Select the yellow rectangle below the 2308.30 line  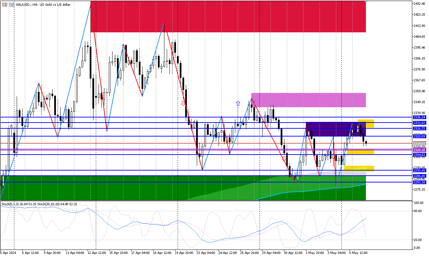point(360,152)
